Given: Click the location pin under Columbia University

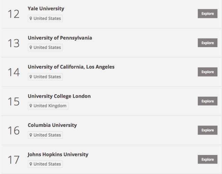Looking at the screenshot, I should (31, 135).
